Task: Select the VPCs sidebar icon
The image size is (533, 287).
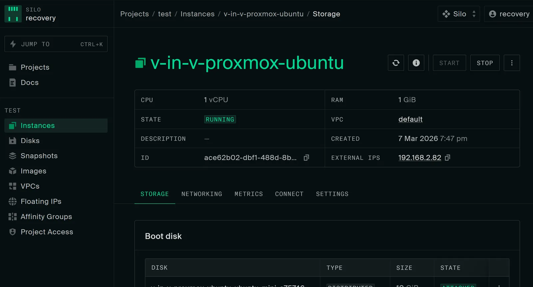Action: pos(12,186)
